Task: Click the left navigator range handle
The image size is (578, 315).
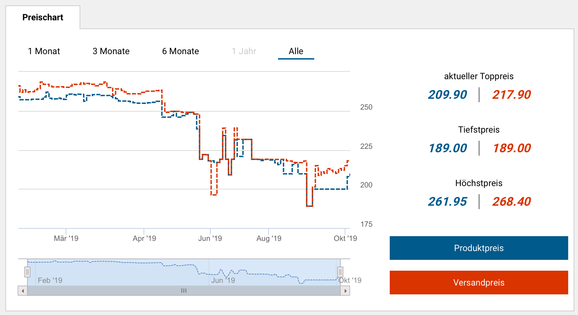Action: 27,272
